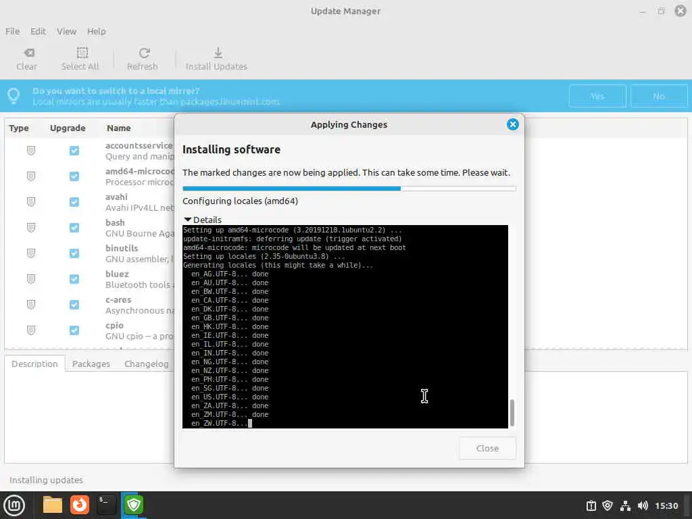Sort by the Upgrade column header
This screenshot has height=519, width=692.
point(68,128)
